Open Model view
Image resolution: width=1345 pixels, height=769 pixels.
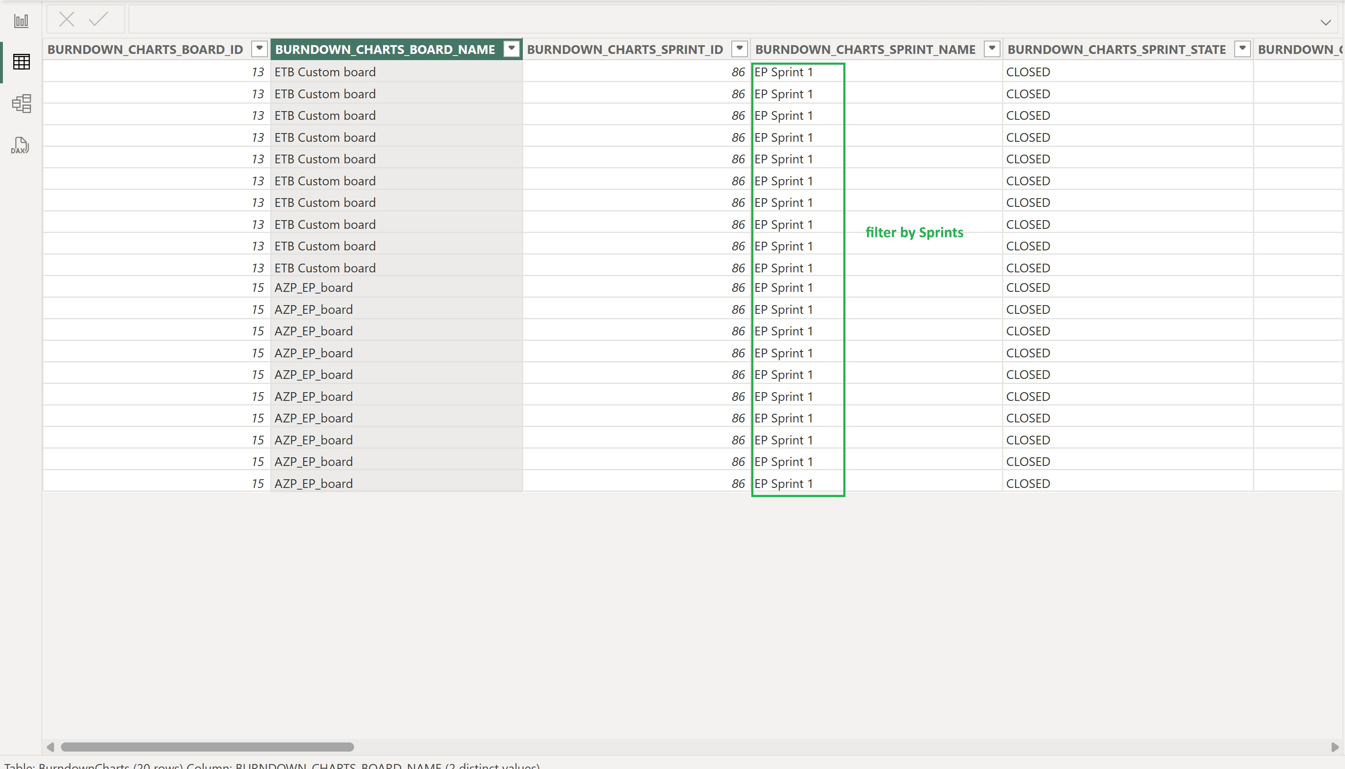[x=21, y=104]
